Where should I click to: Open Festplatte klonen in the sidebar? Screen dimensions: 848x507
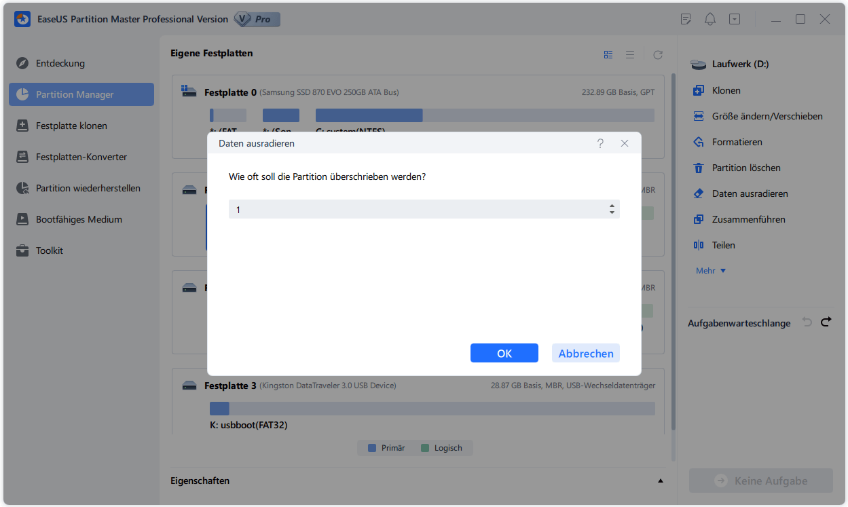81,126
